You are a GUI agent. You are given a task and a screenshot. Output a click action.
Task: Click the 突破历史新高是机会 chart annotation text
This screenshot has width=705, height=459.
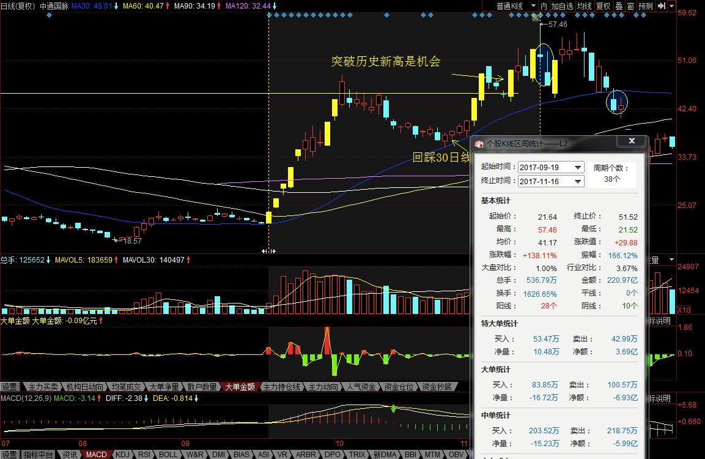[x=386, y=61]
